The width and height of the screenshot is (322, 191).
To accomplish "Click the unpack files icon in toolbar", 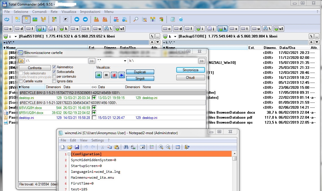I will pyautogui.click(x=105, y=20).
